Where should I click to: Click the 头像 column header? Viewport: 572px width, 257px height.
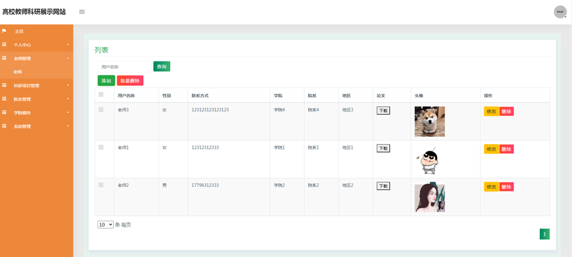pyautogui.click(x=419, y=96)
